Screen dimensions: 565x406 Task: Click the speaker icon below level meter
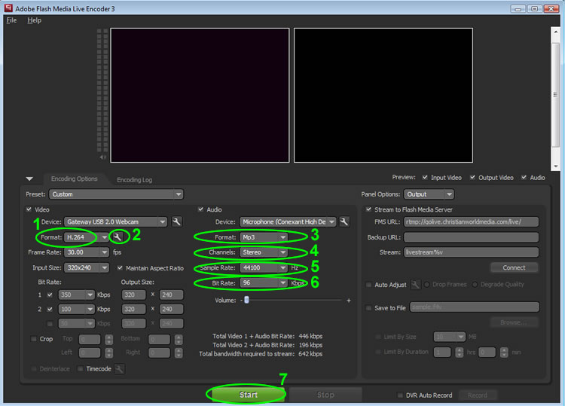pyautogui.click(x=102, y=157)
